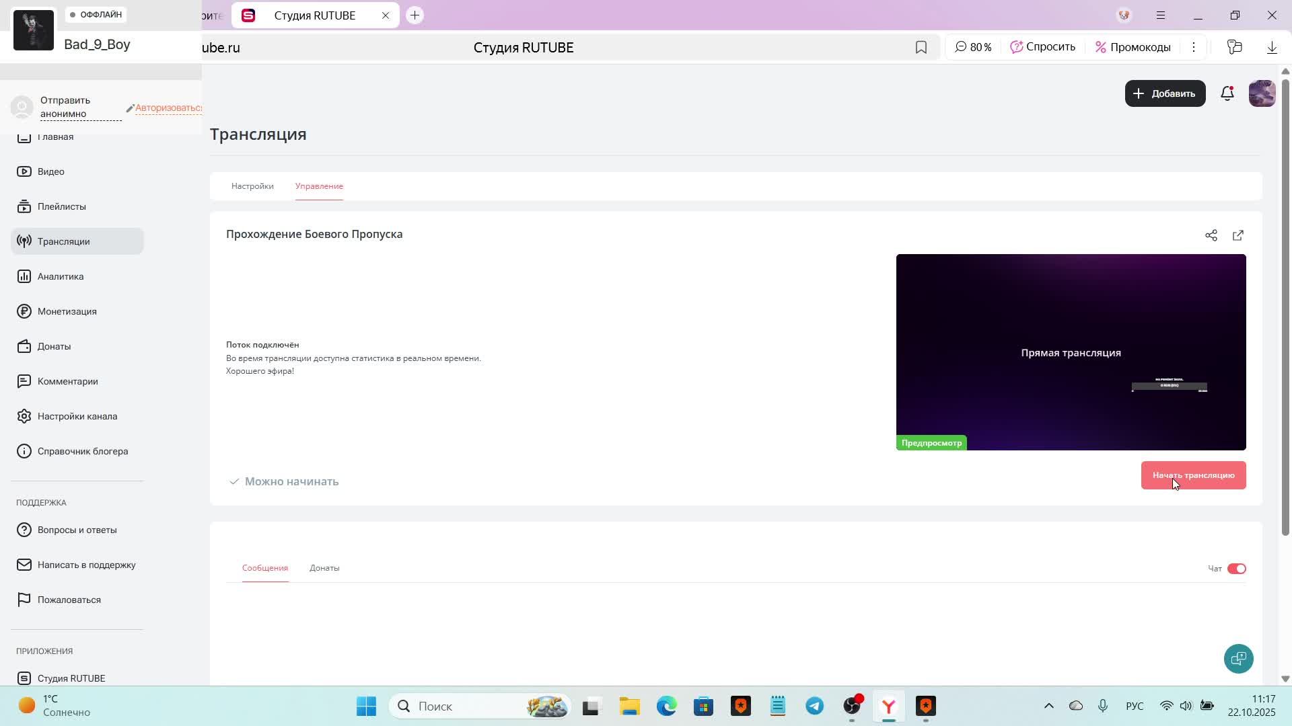Open Аналитика in the sidebar
Viewport: 1292px width, 726px height.
pos(61,276)
